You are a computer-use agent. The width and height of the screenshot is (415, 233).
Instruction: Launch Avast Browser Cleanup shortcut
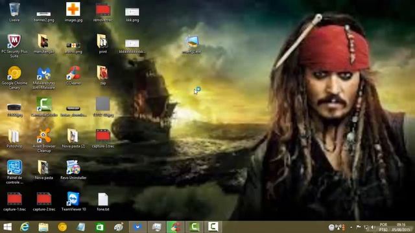point(44,140)
